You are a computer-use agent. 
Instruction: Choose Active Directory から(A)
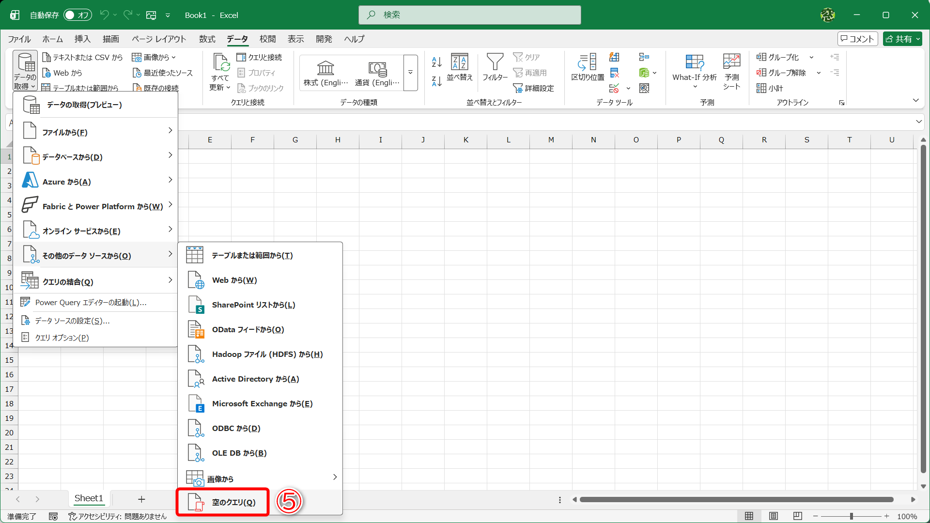[x=260, y=379]
